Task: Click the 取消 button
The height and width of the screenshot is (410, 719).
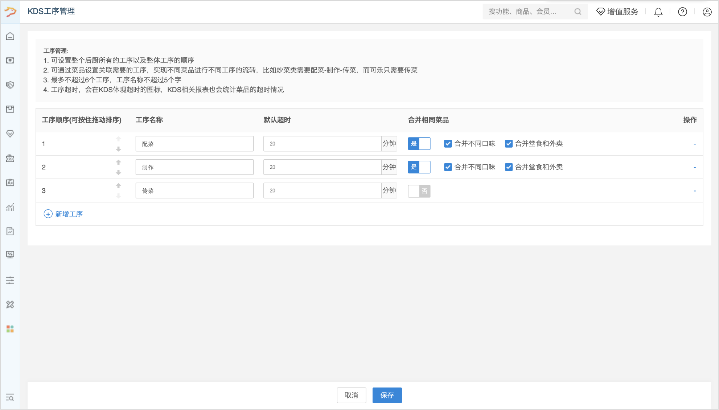Action: click(351, 395)
